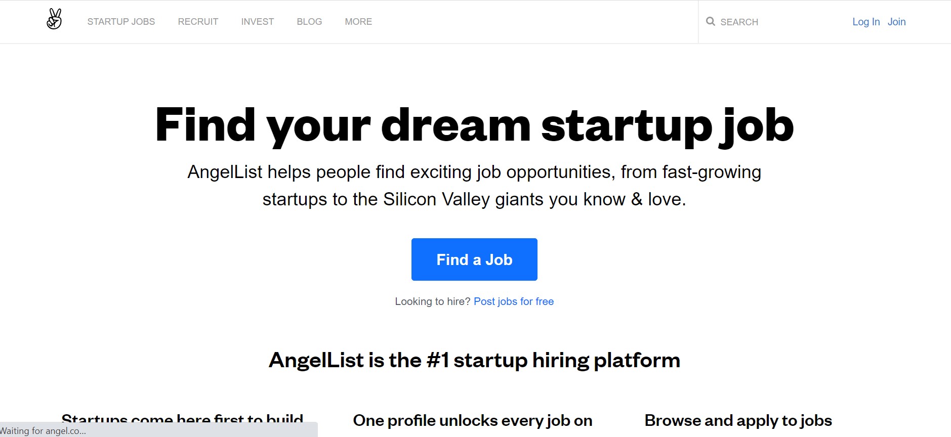Click the Log In link

tap(866, 22)
